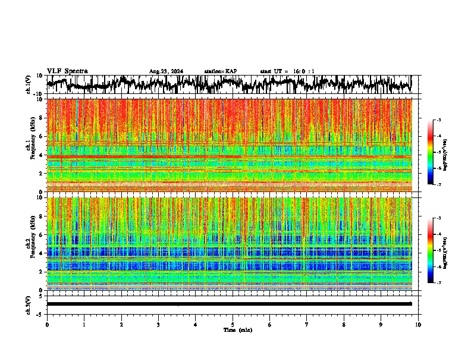Click the "-7" label on ch.2 colorbar

439,283
